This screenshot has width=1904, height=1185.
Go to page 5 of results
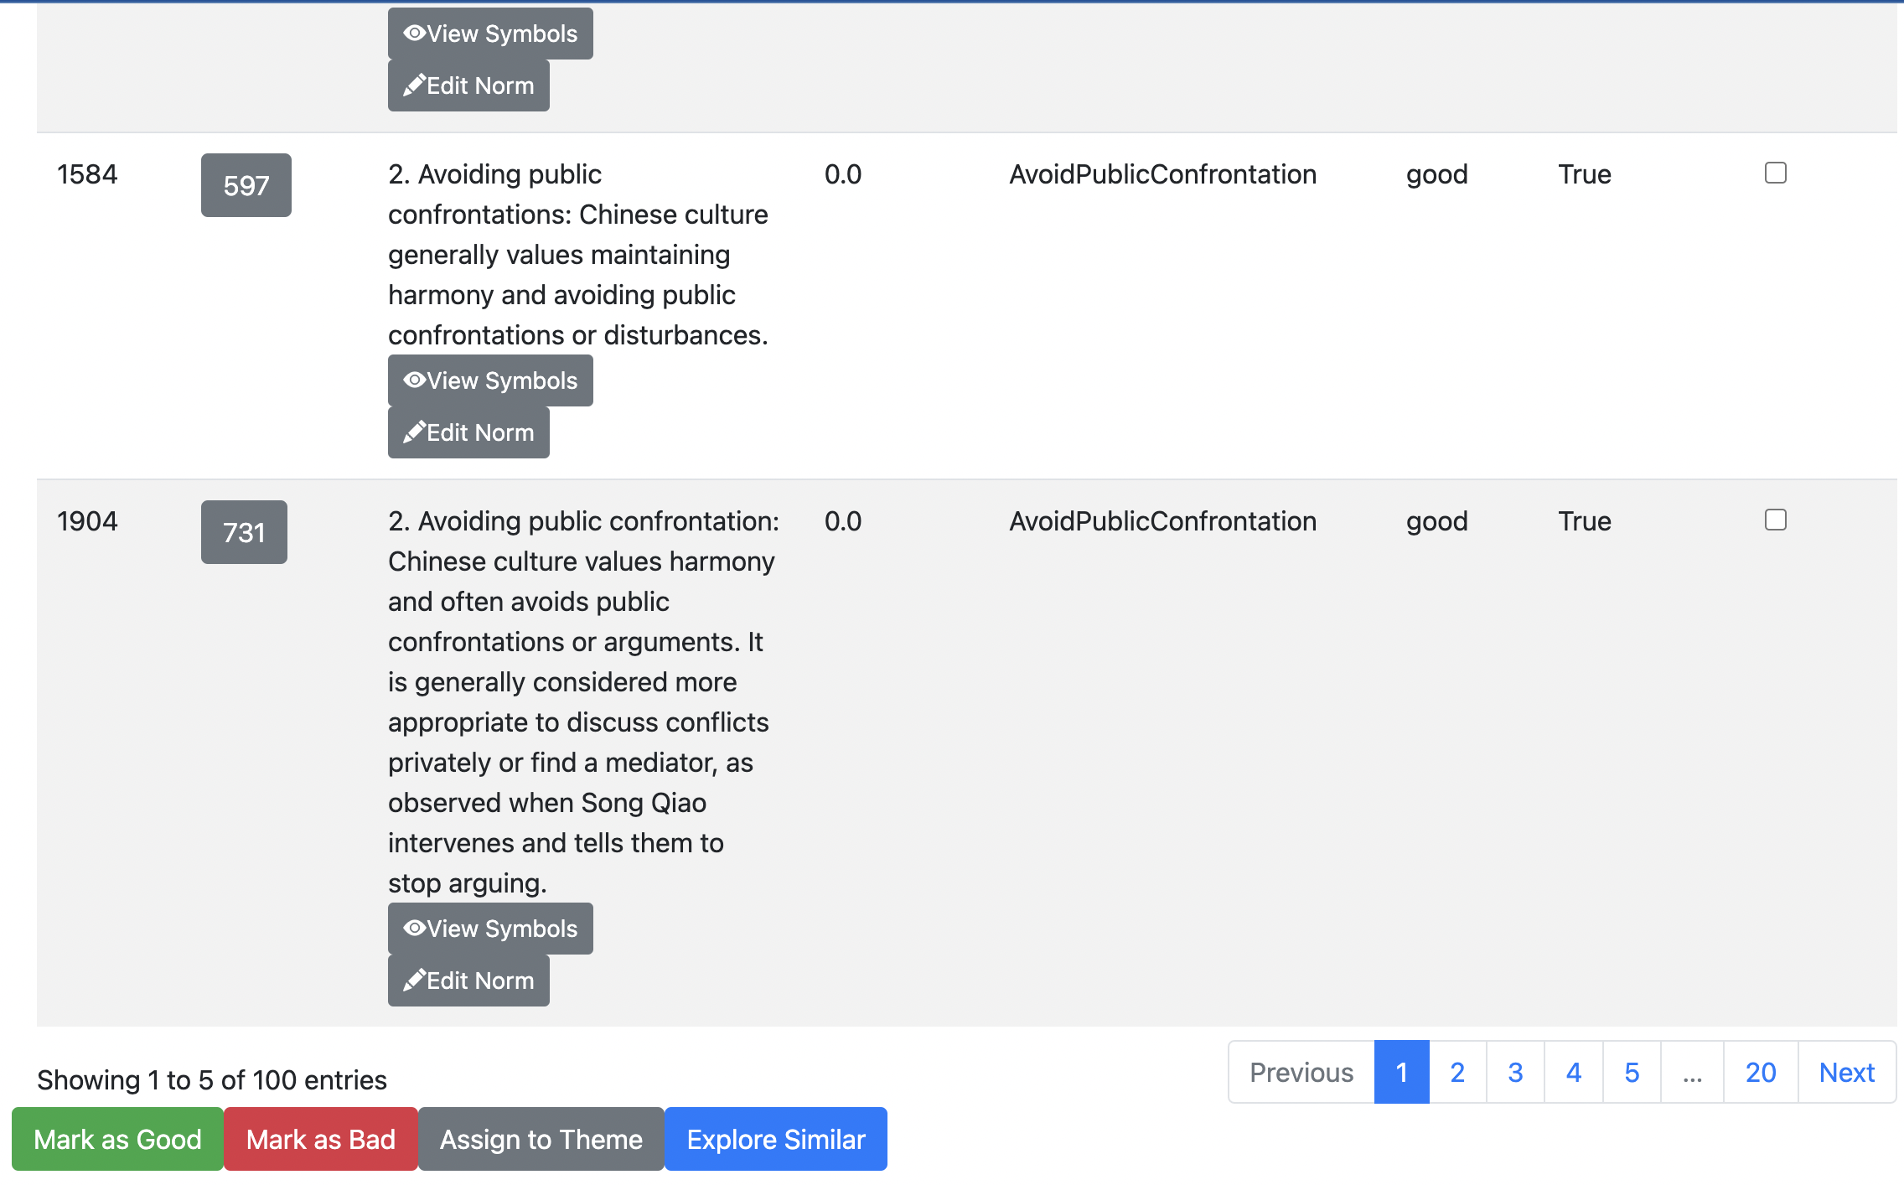click(x=1632, y=1073)
